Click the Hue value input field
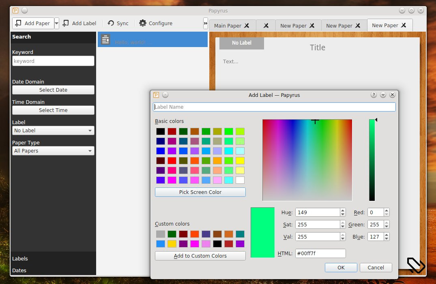 point(318,213)
